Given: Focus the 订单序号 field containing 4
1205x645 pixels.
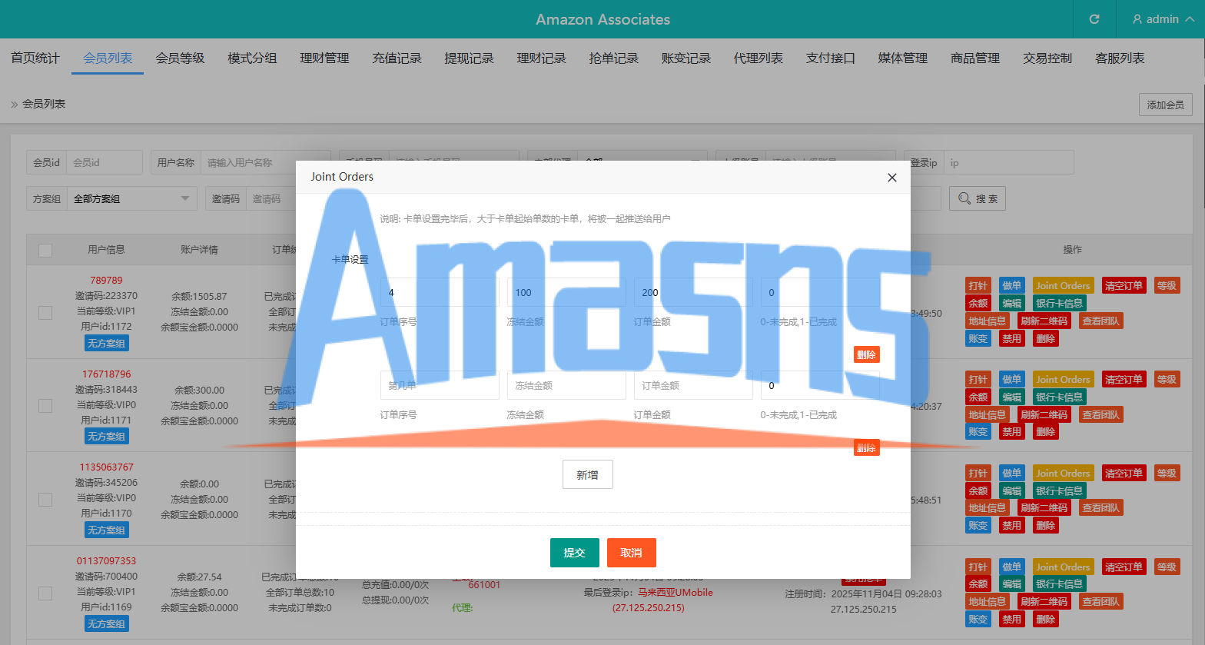Looking at the screenshot, I should (x=440, y=292).
